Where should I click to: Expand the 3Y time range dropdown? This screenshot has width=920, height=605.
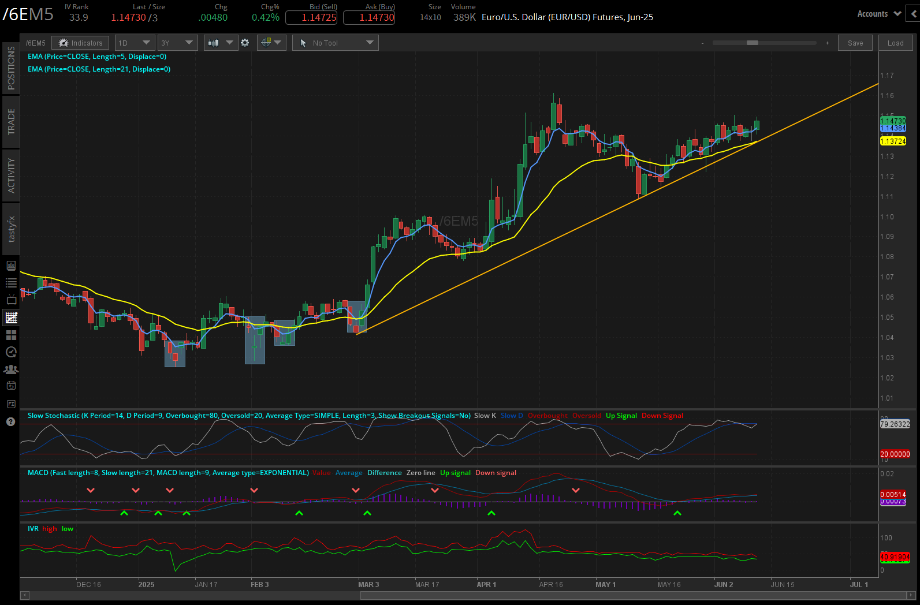coord(177,43)
